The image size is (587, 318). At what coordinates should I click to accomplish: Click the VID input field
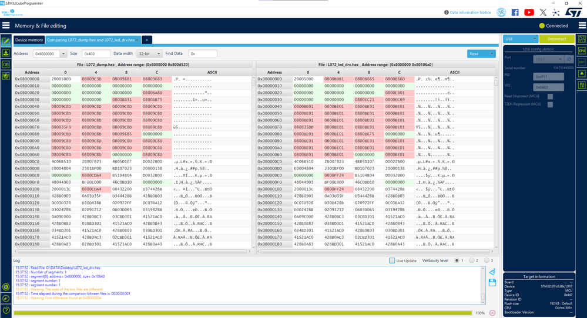pos(548,87)
